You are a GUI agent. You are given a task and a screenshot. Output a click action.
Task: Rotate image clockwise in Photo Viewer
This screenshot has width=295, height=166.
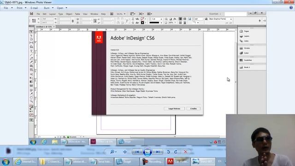[176, 152]
